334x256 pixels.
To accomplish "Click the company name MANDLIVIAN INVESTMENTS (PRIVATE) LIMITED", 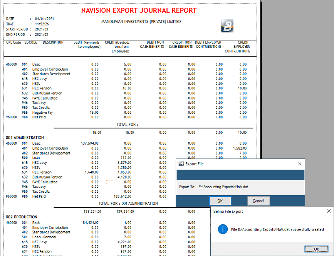I will 141,22.
